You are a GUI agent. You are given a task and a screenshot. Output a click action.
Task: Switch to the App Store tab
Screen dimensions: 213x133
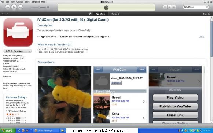coord(100,14)
